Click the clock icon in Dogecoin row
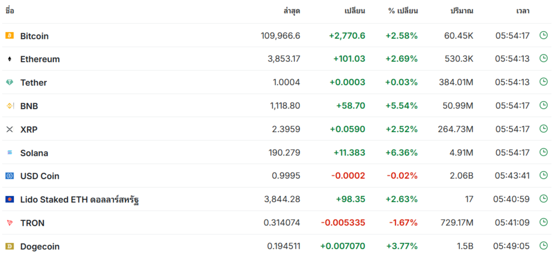553x255 pixels. point(544,245)
